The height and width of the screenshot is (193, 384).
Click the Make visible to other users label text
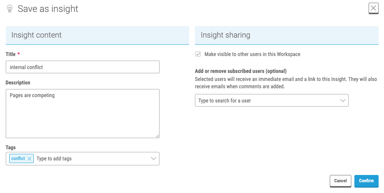pos(252,54)
